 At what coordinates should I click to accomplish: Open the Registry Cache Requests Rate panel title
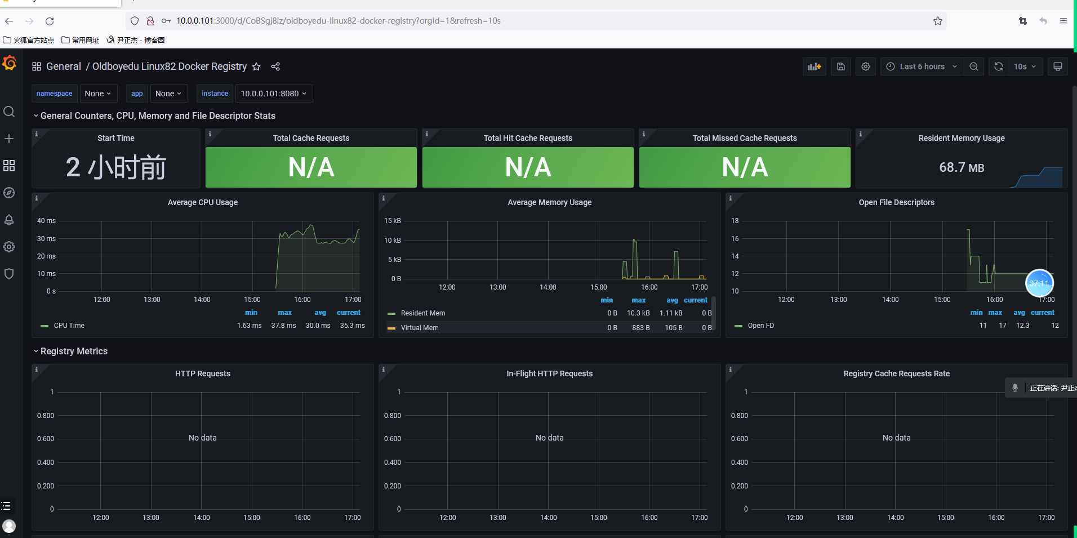coord(897,374)
